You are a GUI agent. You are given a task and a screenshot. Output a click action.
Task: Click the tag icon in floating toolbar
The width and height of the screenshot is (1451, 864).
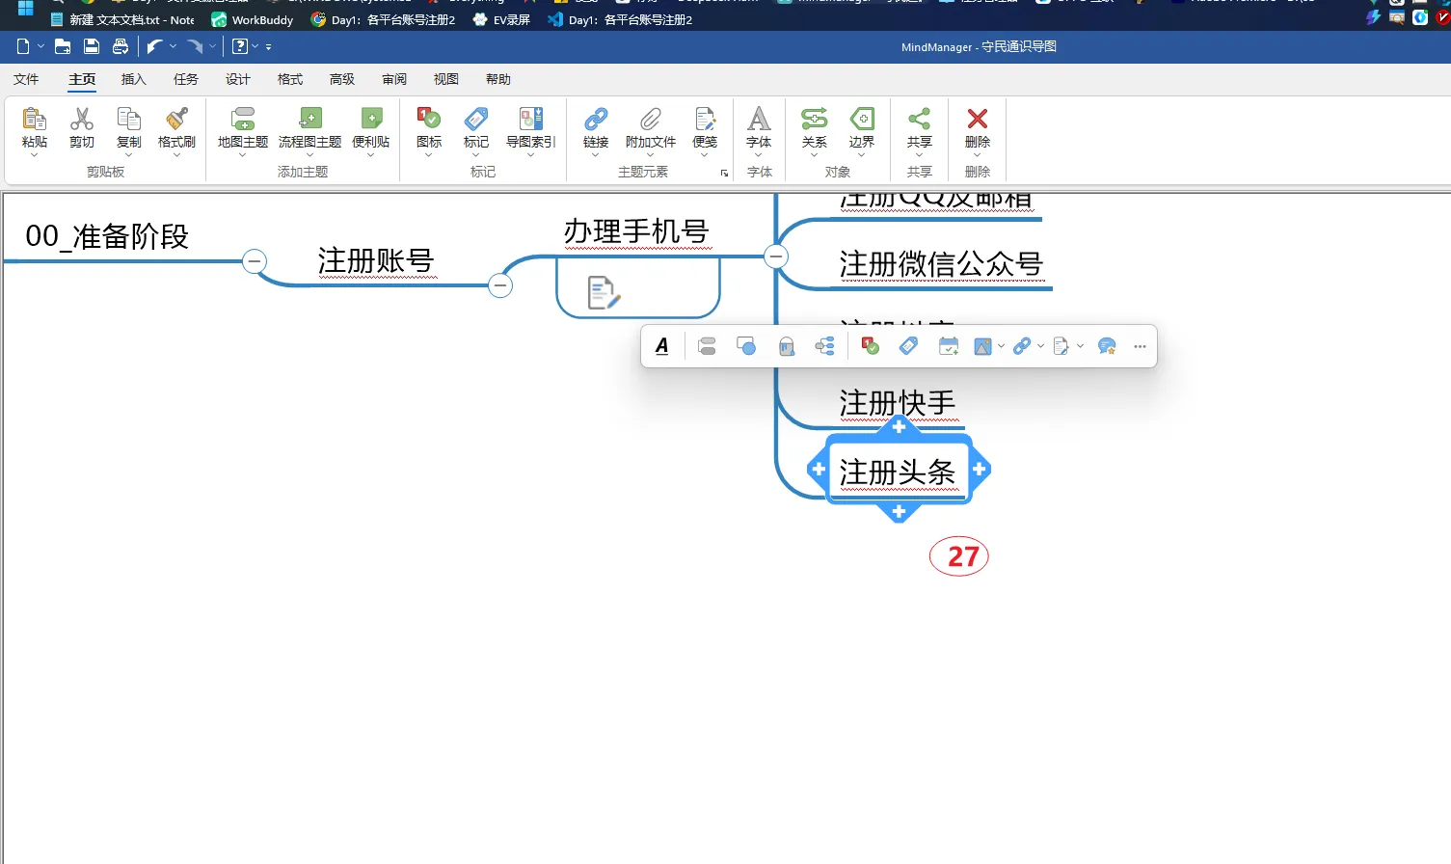pos(908,346)
